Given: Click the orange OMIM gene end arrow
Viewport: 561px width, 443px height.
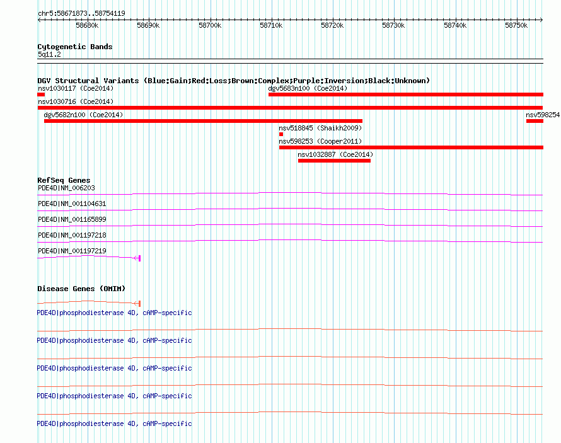Looking at the screenshot, I should (x=137, y=304).
